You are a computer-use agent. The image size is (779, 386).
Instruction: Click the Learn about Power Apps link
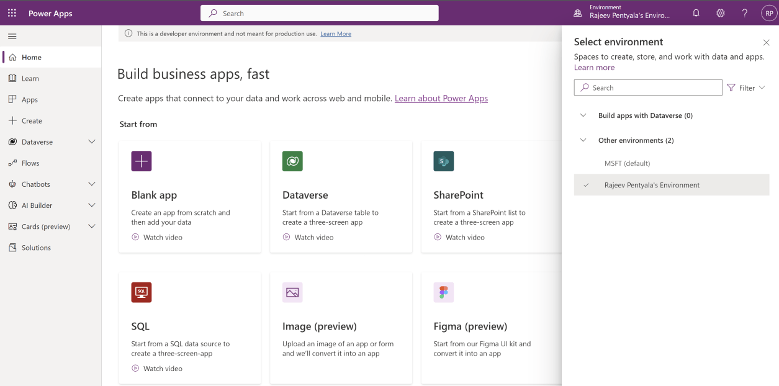[441, 98]
